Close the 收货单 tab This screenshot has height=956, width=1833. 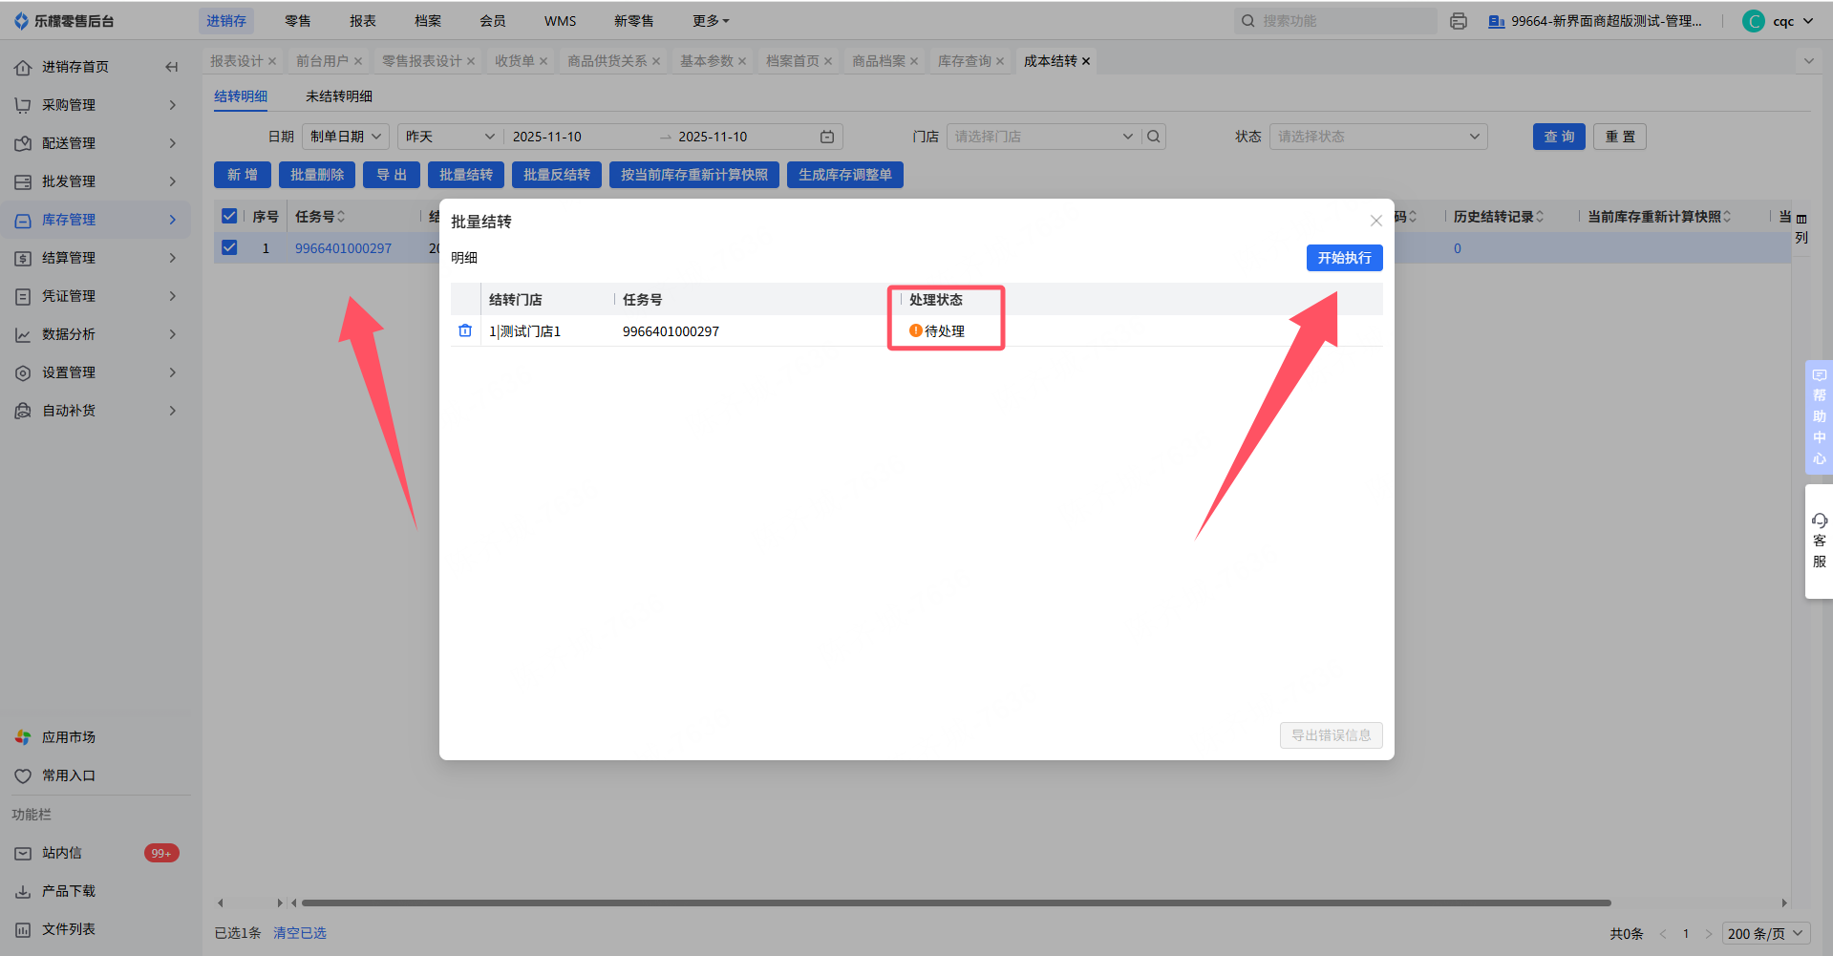544,61
